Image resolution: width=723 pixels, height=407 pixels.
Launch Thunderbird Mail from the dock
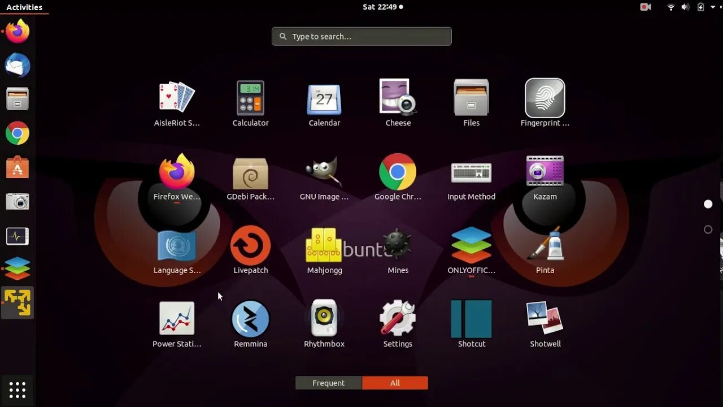(18, 65)
